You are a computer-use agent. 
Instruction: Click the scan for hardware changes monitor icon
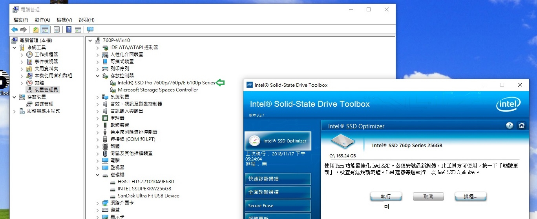(x=90, y=29)
